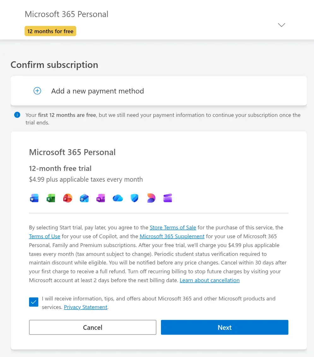Open Add a new payment method
Screen dimensions: 314x357
coord(159,91)
